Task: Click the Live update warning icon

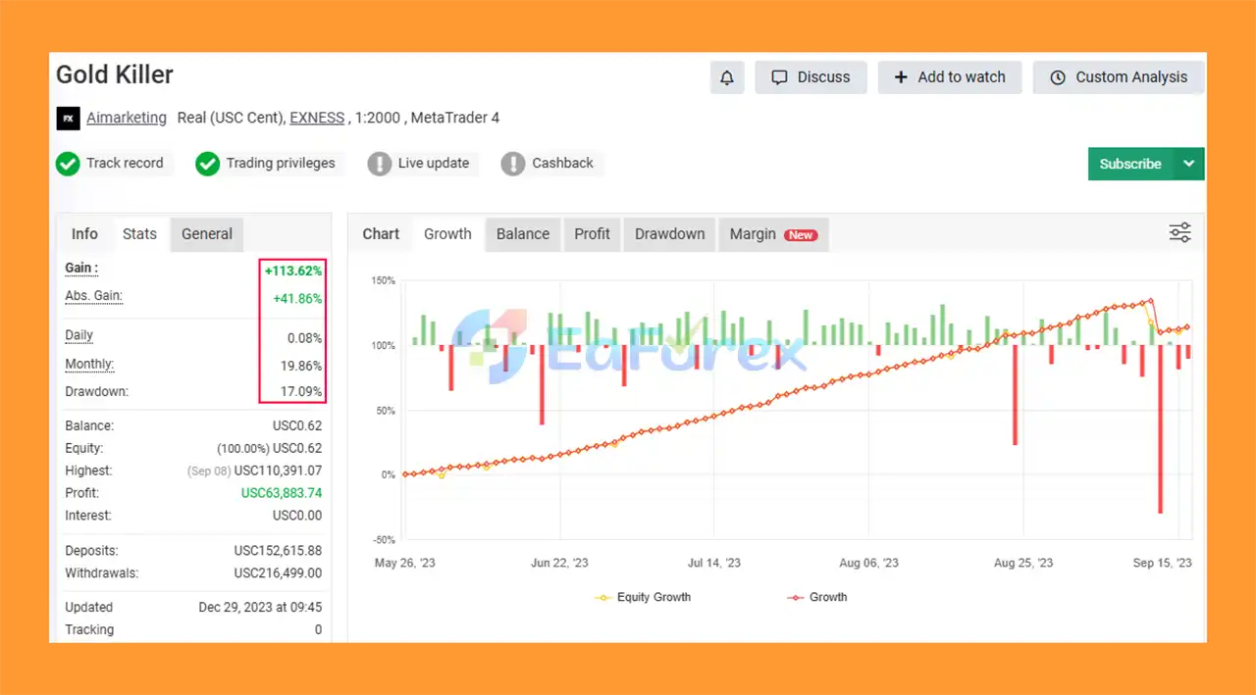Action: (x=379, y=164)
